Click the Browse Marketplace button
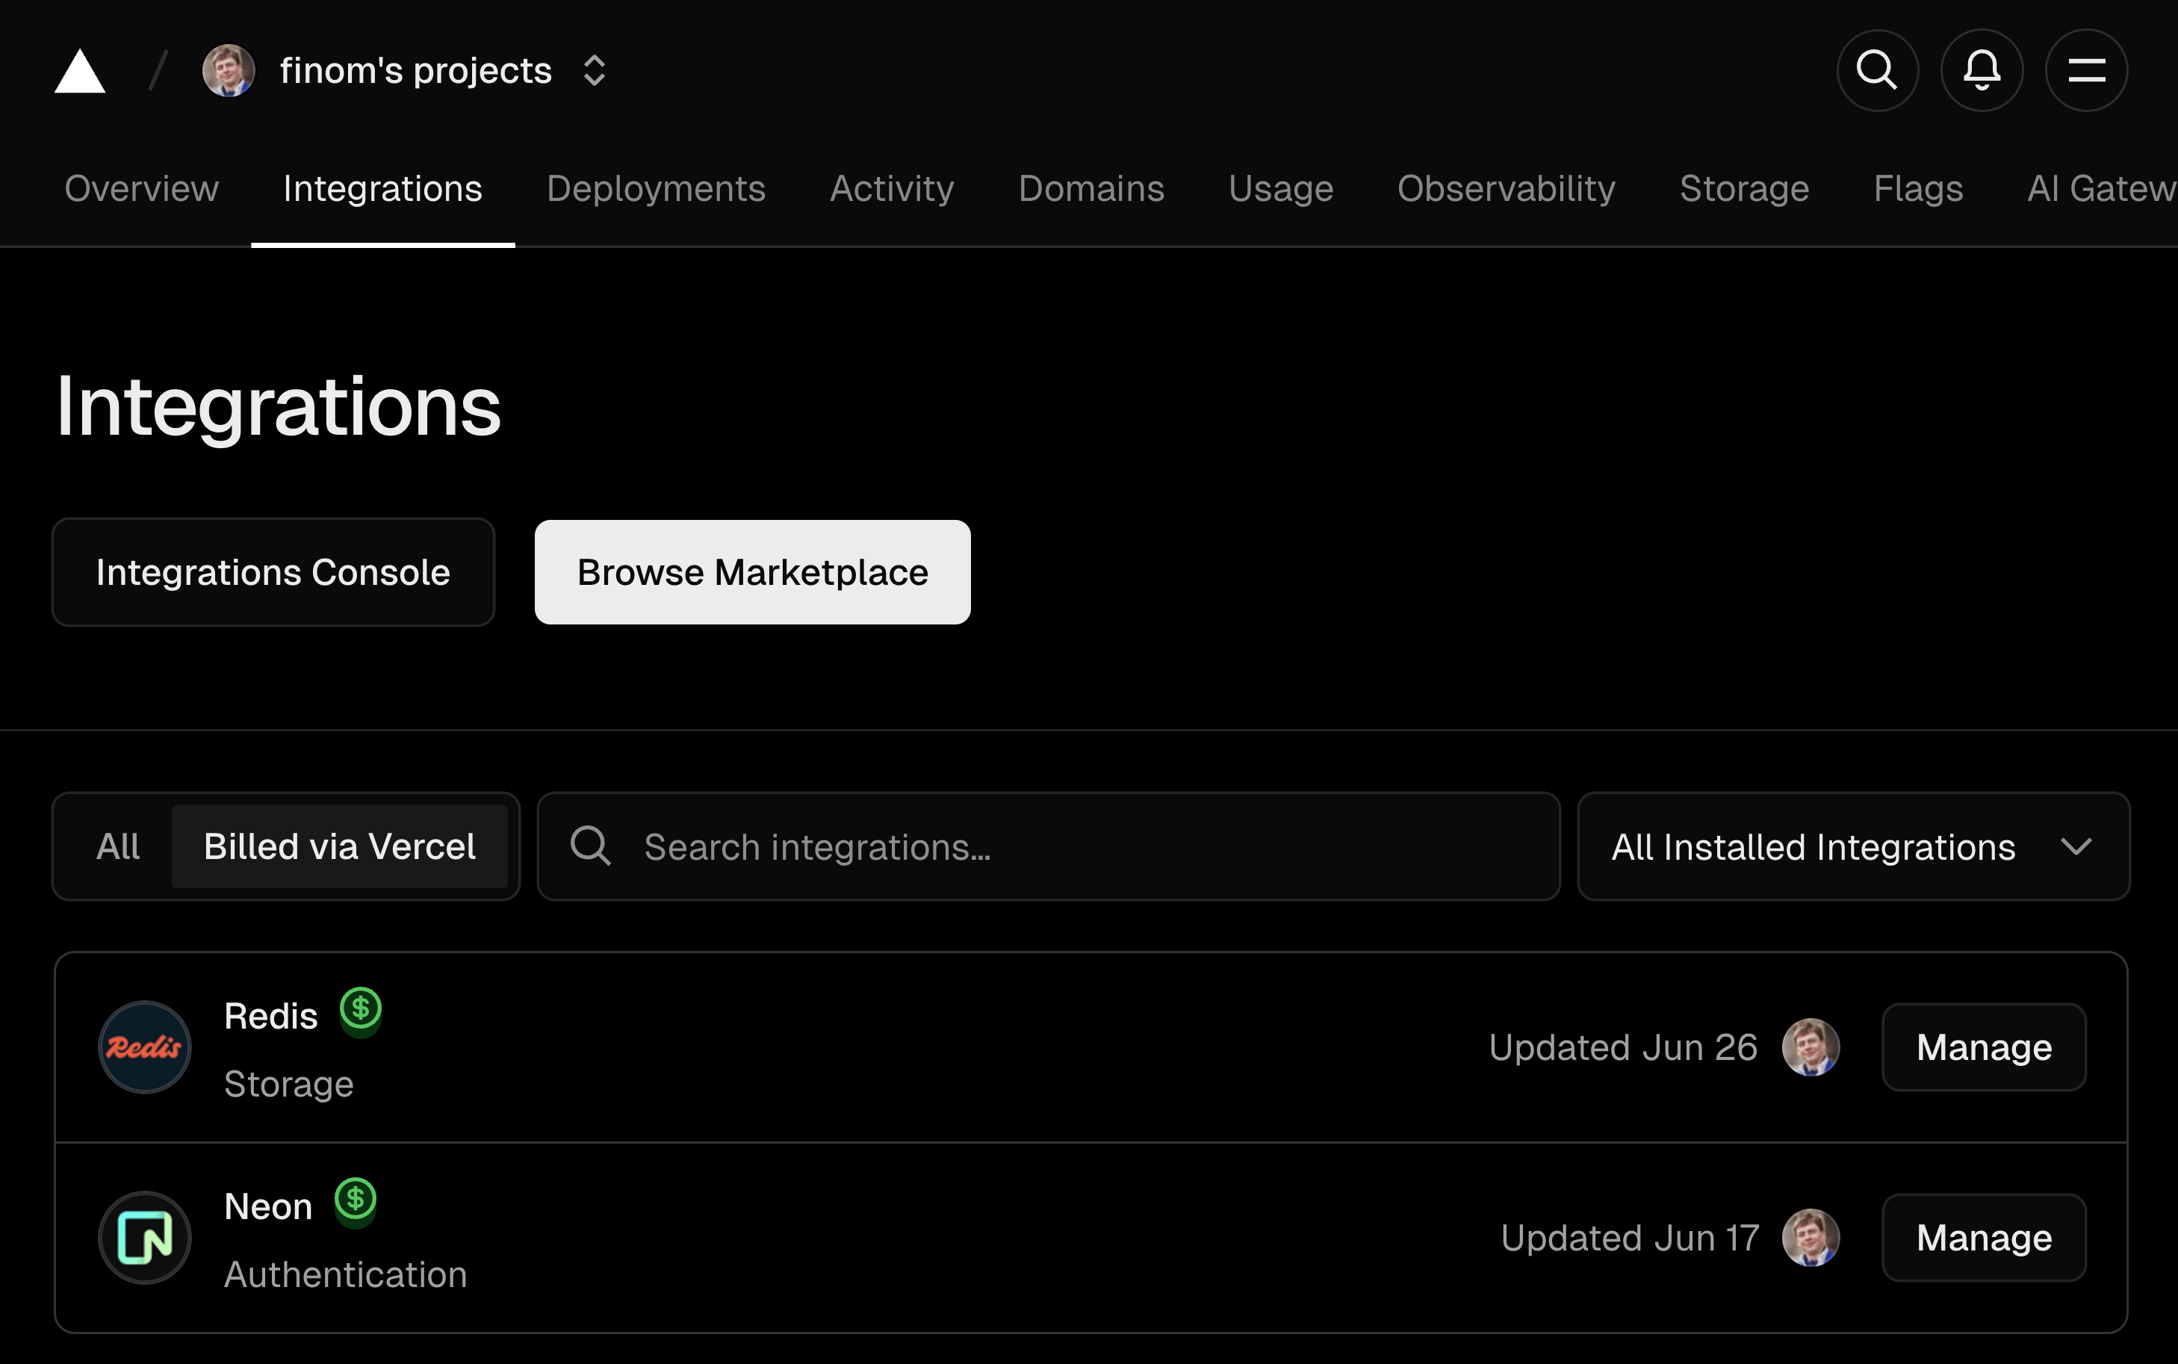Image resolution: width=2178 pixels, height=1364 pixels. 751,572
